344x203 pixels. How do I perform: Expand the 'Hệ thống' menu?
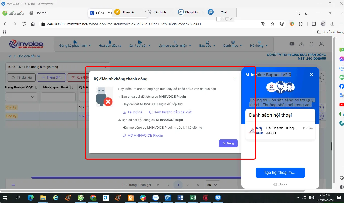259,44
